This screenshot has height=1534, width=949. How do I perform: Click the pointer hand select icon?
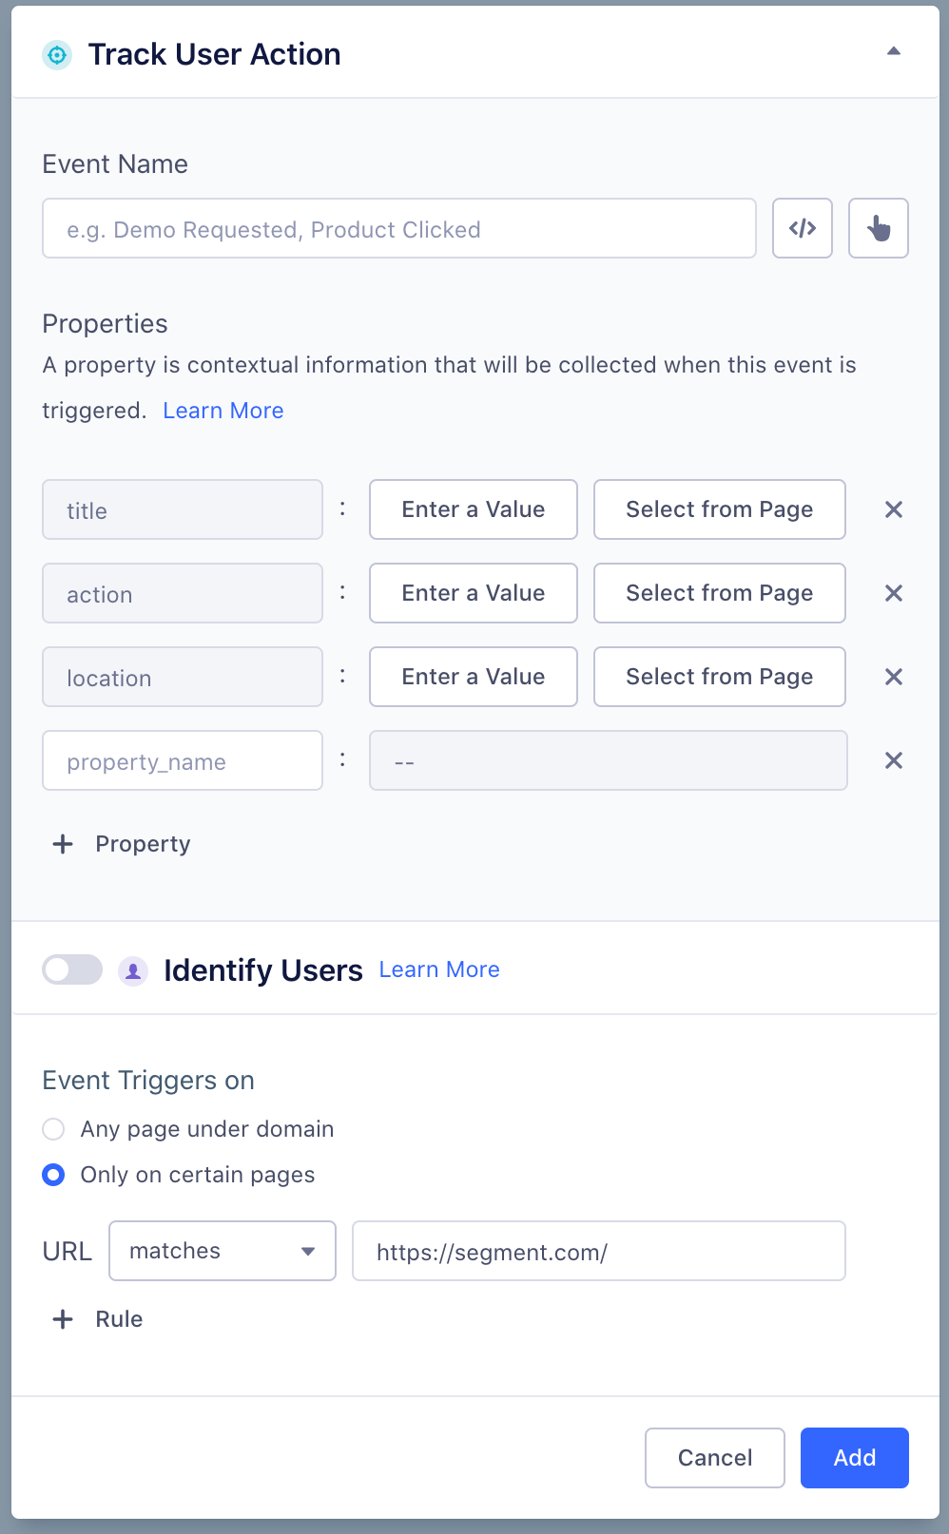coord(878,228)
